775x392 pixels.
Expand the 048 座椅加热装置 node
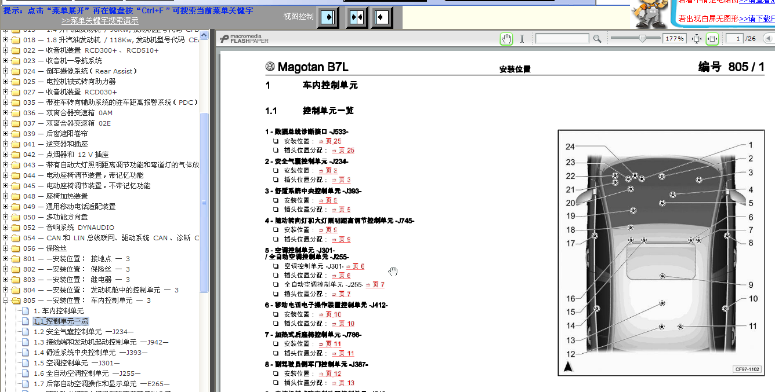click(6, 196)
